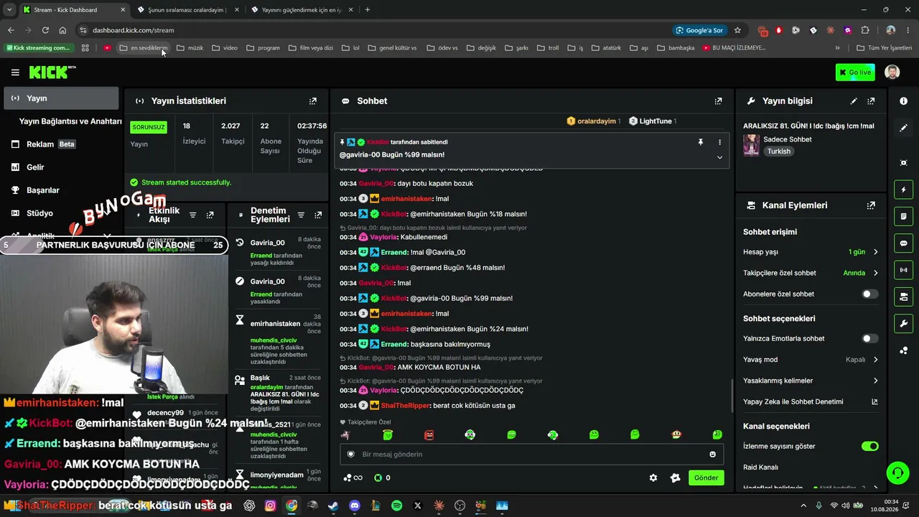Pop out the Denetim Eylemleri panel
This screenshot has width=919, height=517.
point(318,215)
